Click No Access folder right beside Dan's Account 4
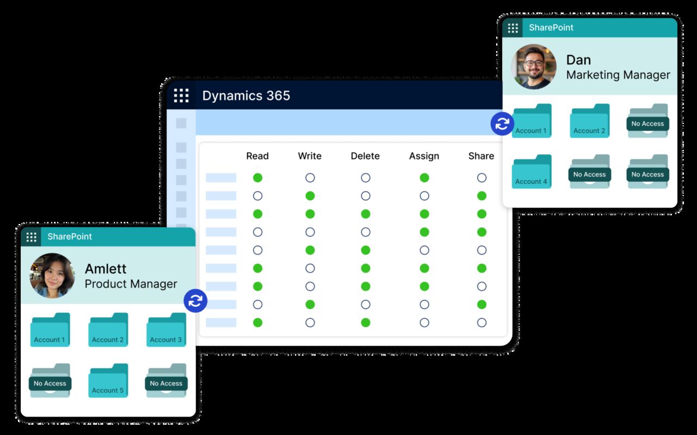Viewport: 697px width, 435px height. pos(590,172)
